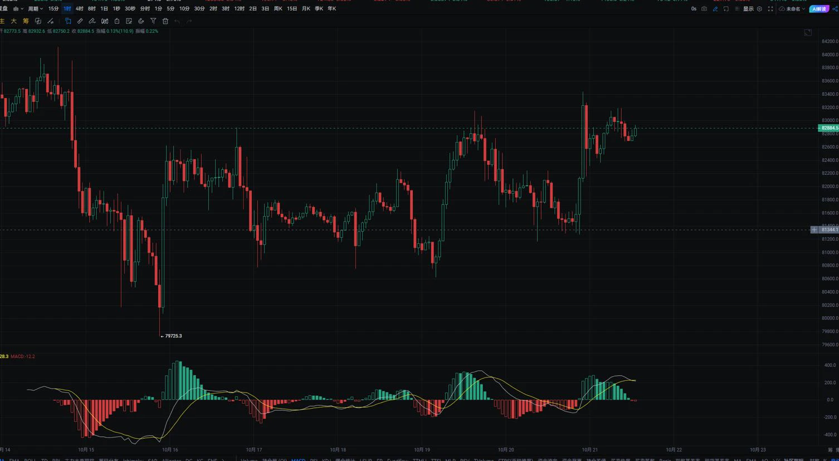Select the 4时 timeframe
839x461 pixels.
pos(80,9)
